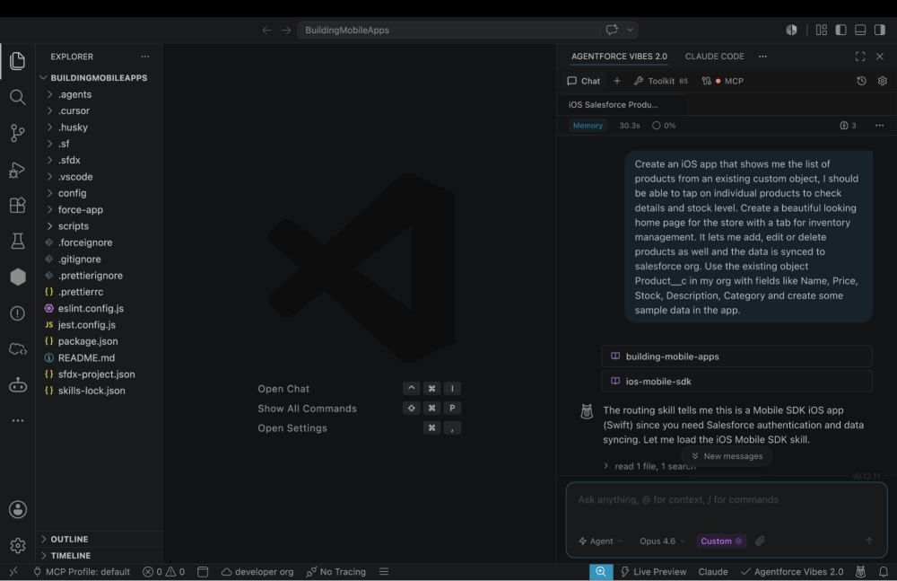Click the chat icon in the command center
897x581 pixels.
tap(612, 30)
